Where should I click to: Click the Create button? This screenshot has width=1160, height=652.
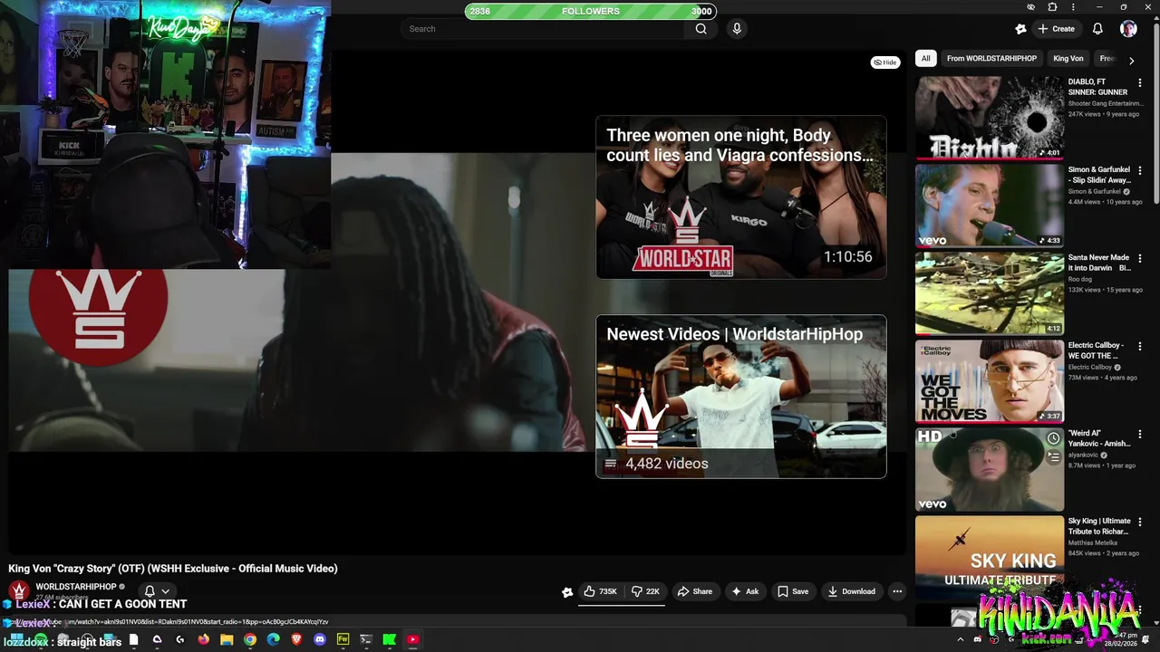pos(1057,29)
